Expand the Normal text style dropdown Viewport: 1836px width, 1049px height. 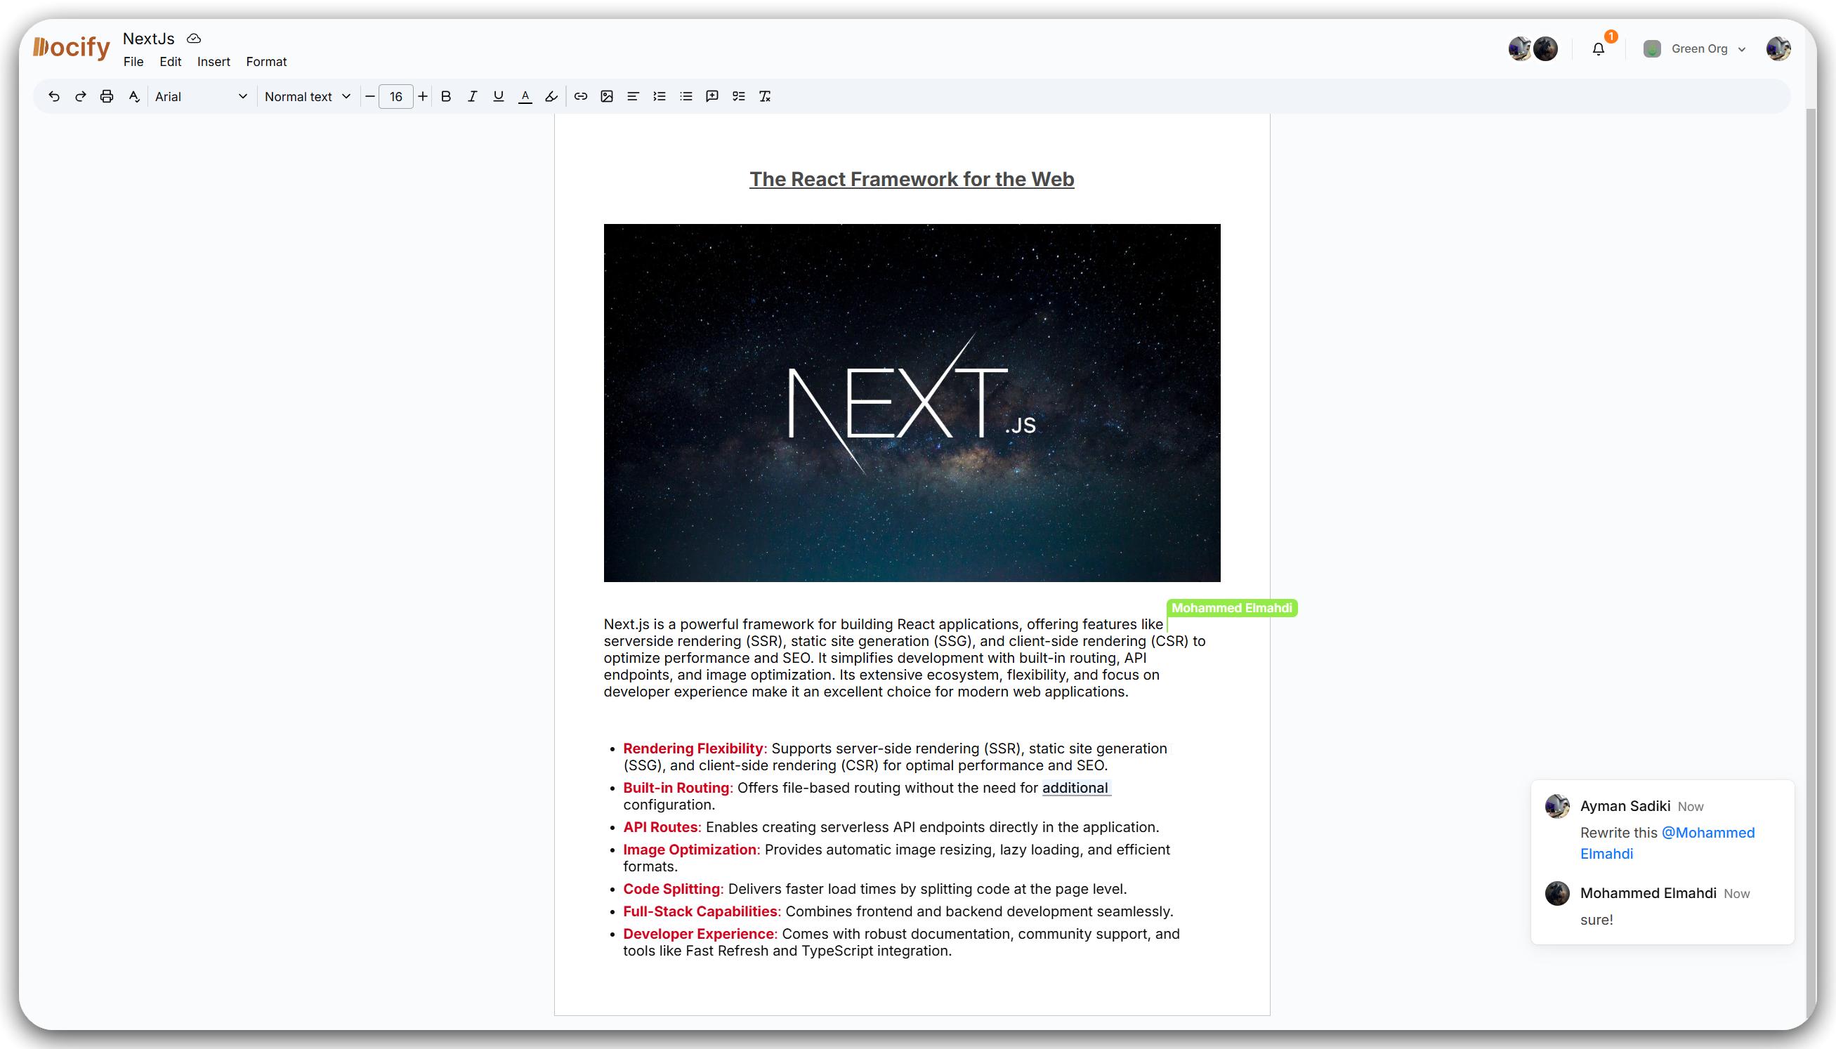coord(307,96)
